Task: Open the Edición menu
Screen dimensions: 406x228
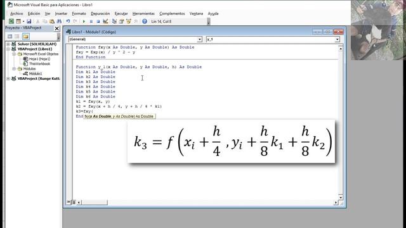Action: (x=34, y=14)
